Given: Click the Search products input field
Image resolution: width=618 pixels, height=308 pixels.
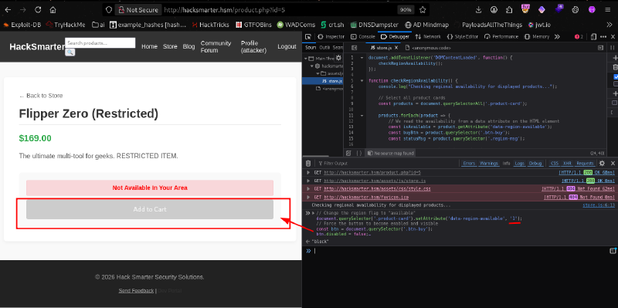Looking at the screenshot, I should point(100,43).
